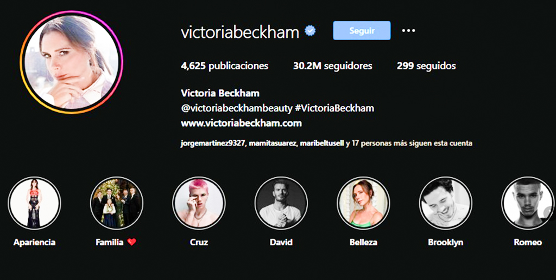The image size is (556, 280).
Task: Open jorgemartinez9327 follower profile
Action: pos(213,144)
